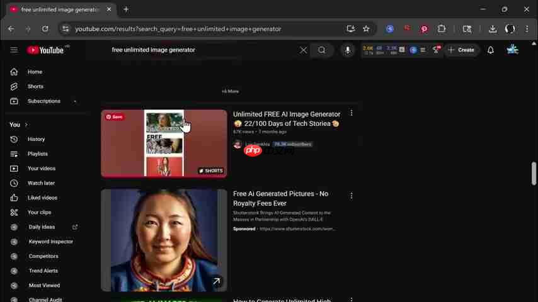Run the search with the magnifier button

(321, 50)
